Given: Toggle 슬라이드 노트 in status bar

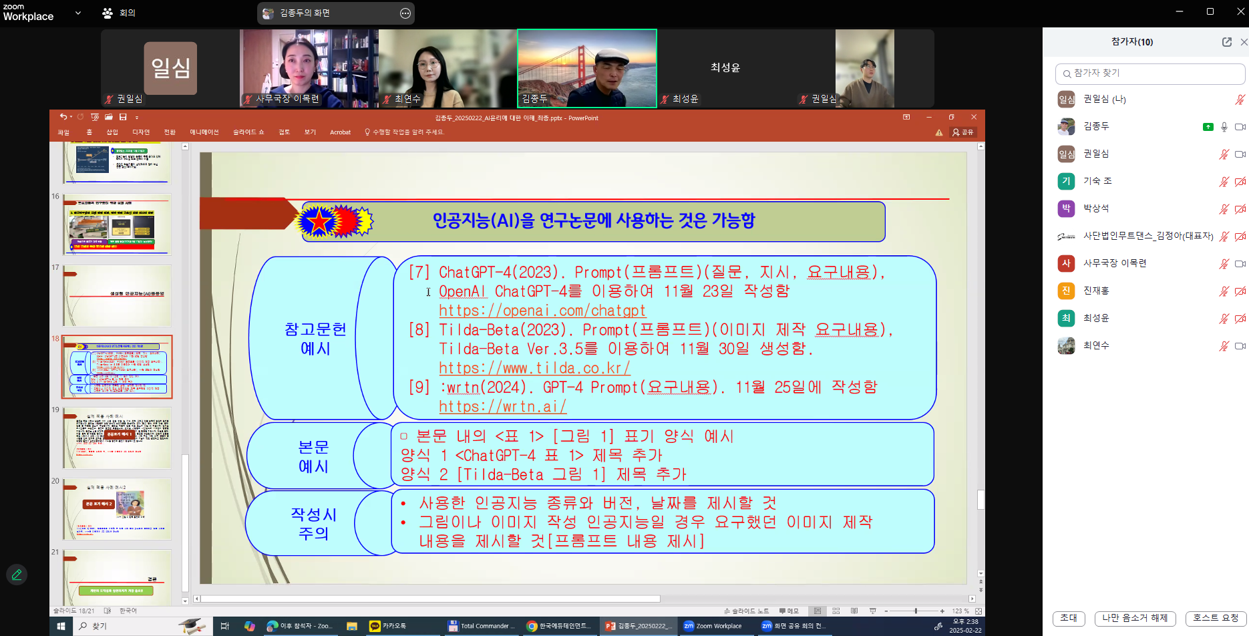Looking at the screenshot, I should (x=747, y=611).
